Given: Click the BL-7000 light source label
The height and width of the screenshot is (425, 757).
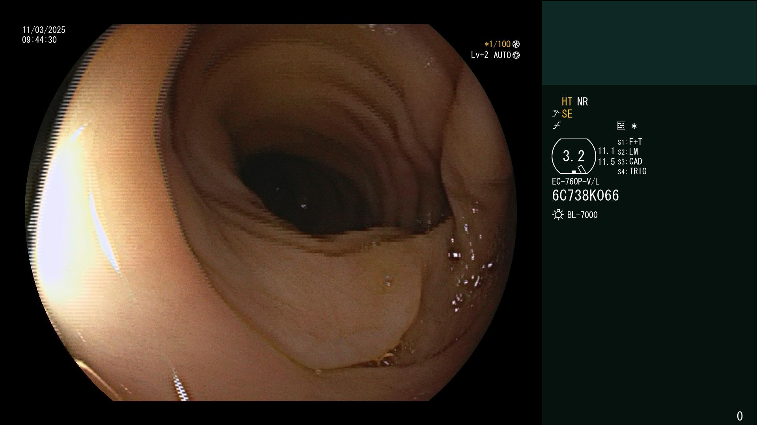Looking at the screenshot, I should [582, 215].
